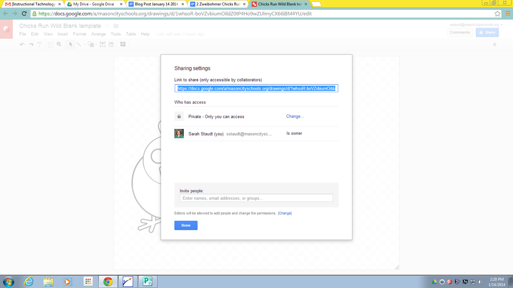Collapse the menus with double-chevron icon
513x288 pixels.
(495, 45)
